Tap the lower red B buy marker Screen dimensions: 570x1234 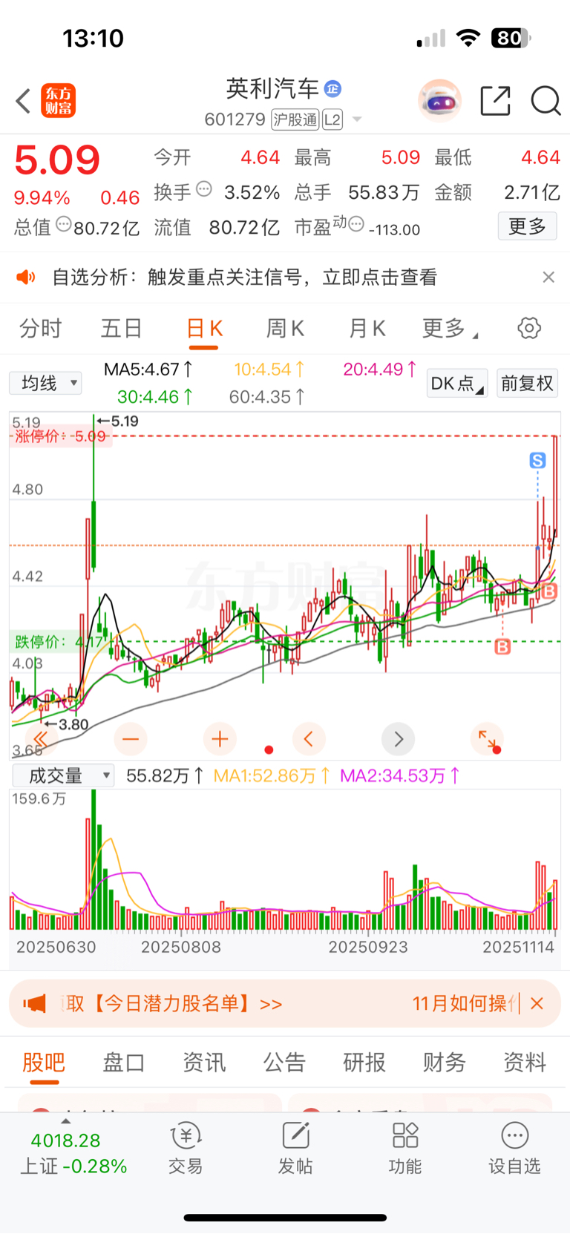(502, 647)
